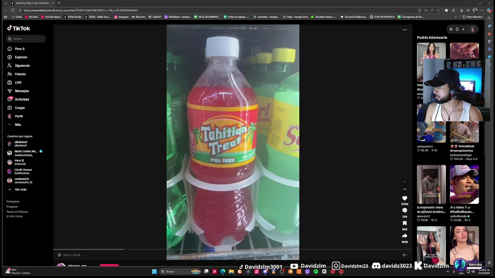Open the Liseth Suarez account
The image size is (495, 278).
pyautogui.click(x=20, y=171)
